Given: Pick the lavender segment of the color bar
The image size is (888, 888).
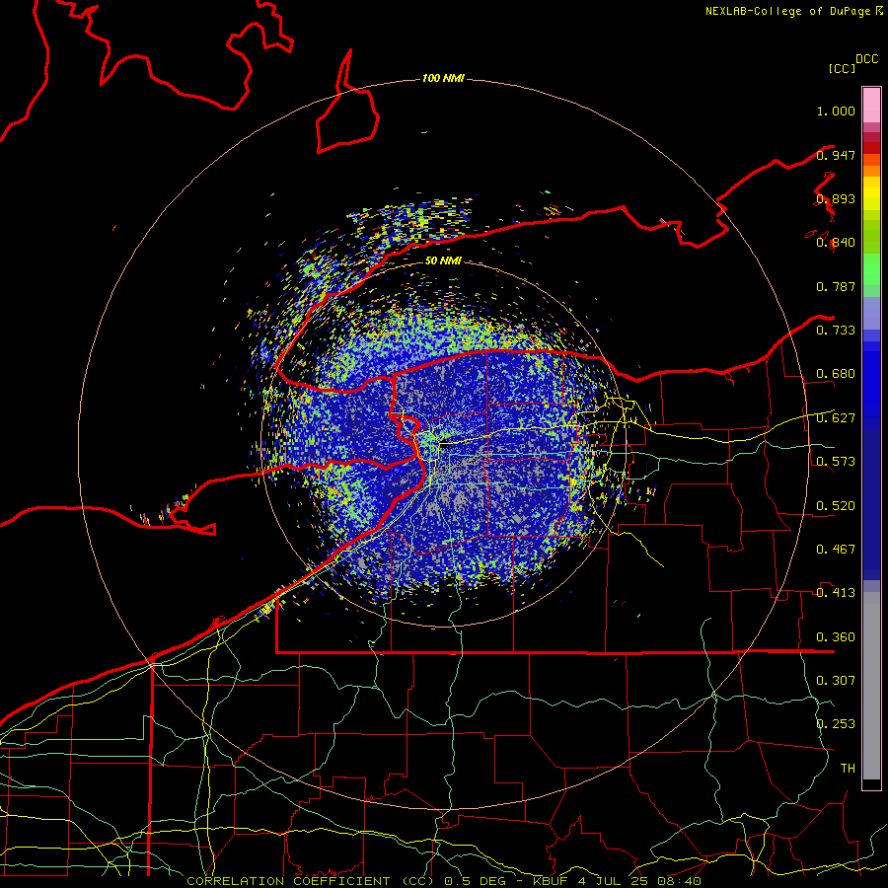Looking at the screenshot, I should (871, 313).
